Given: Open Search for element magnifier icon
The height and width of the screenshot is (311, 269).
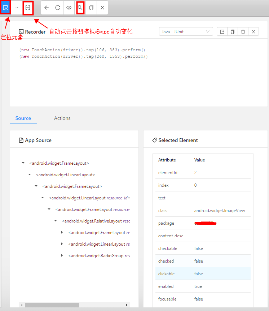Looking at the screenshot, I should tap(80, 8).
